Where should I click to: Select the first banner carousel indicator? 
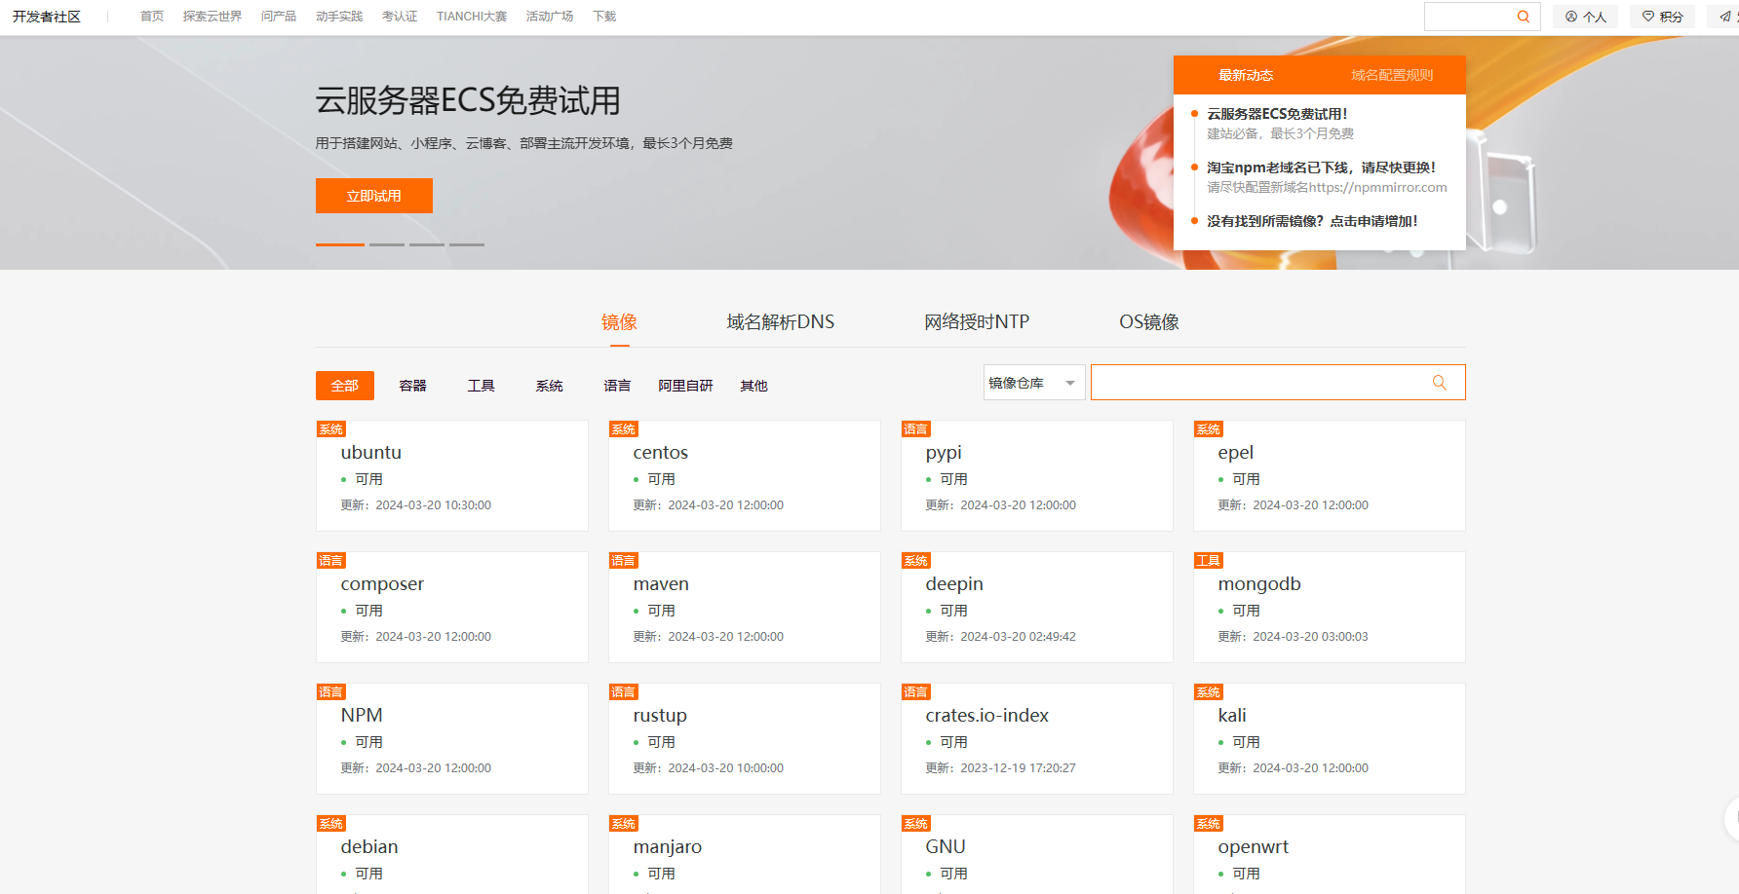tap(340, 244)
